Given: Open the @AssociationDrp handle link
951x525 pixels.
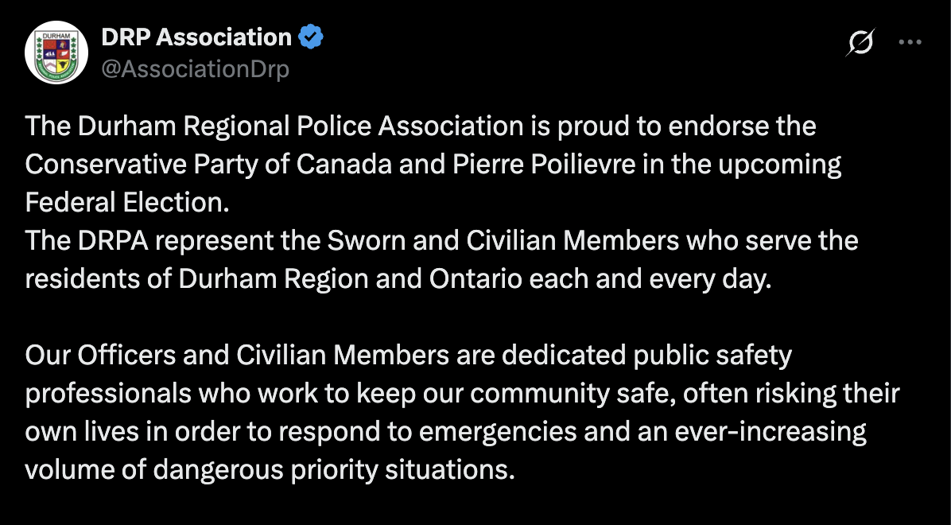Looking at the screenshot, I should [x=196, y=70].
